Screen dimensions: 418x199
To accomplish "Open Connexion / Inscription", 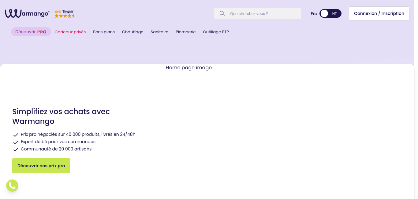I will pyautogui.click(x=379, y=13).
